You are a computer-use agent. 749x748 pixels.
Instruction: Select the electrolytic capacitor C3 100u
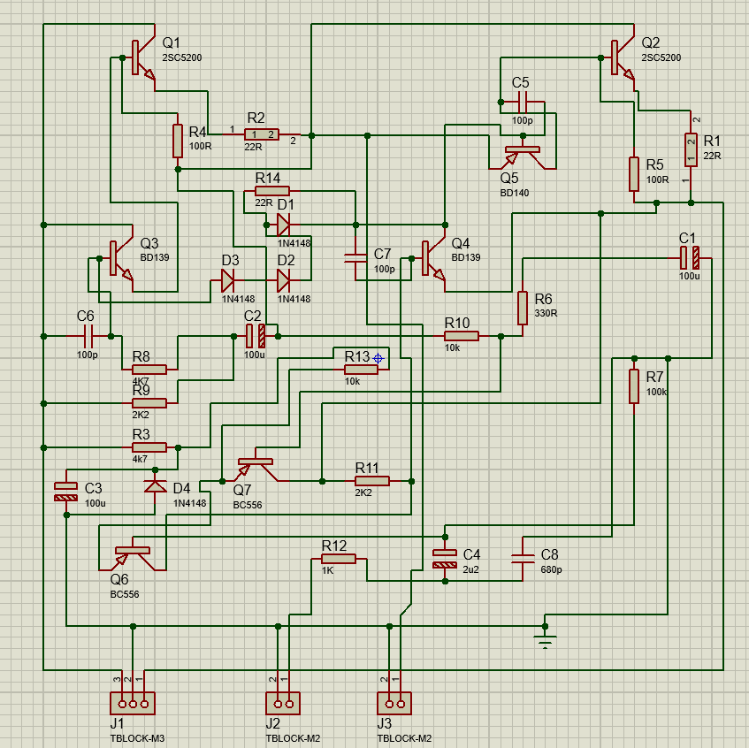pyautogui.click(x=66, y=492)
